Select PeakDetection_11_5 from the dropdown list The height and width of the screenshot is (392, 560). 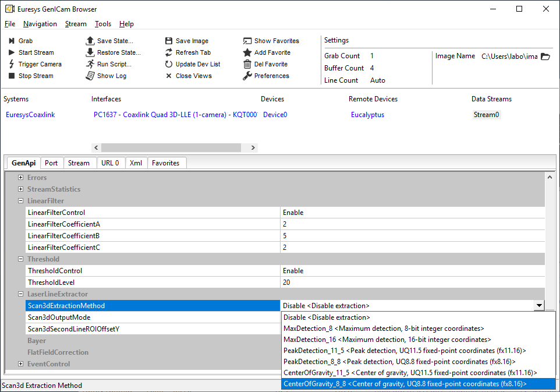(404, 351)
